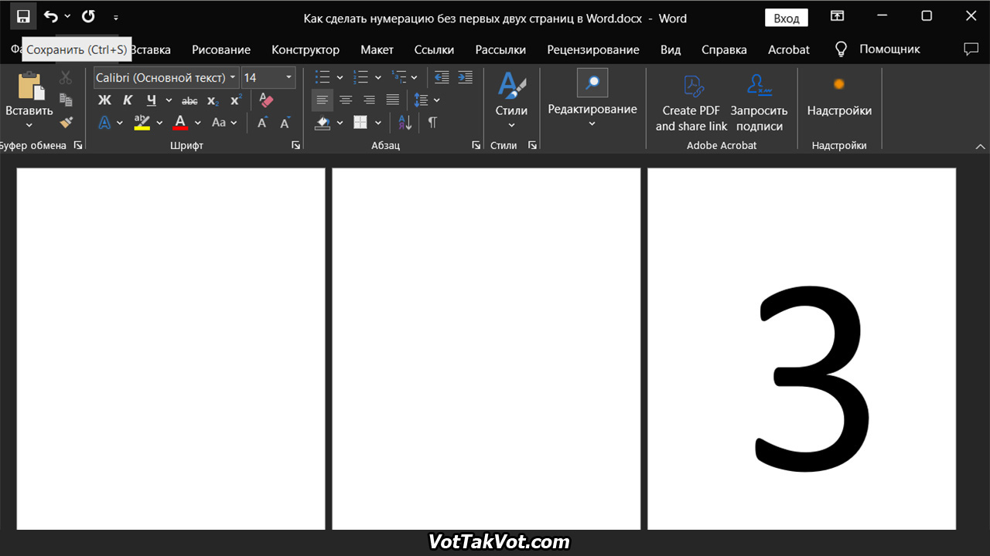The height and width of the screenshot is (556, 990).
Task: Click the Bullets list icon
Action: (x=323, y=77)
